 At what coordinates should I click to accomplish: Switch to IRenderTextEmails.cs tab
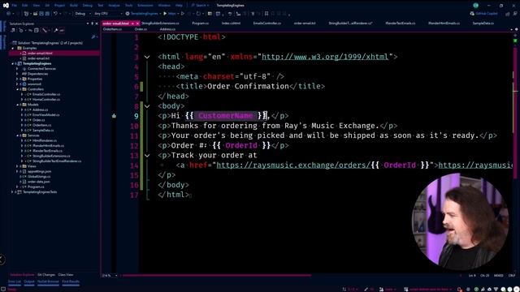[401, 24]
